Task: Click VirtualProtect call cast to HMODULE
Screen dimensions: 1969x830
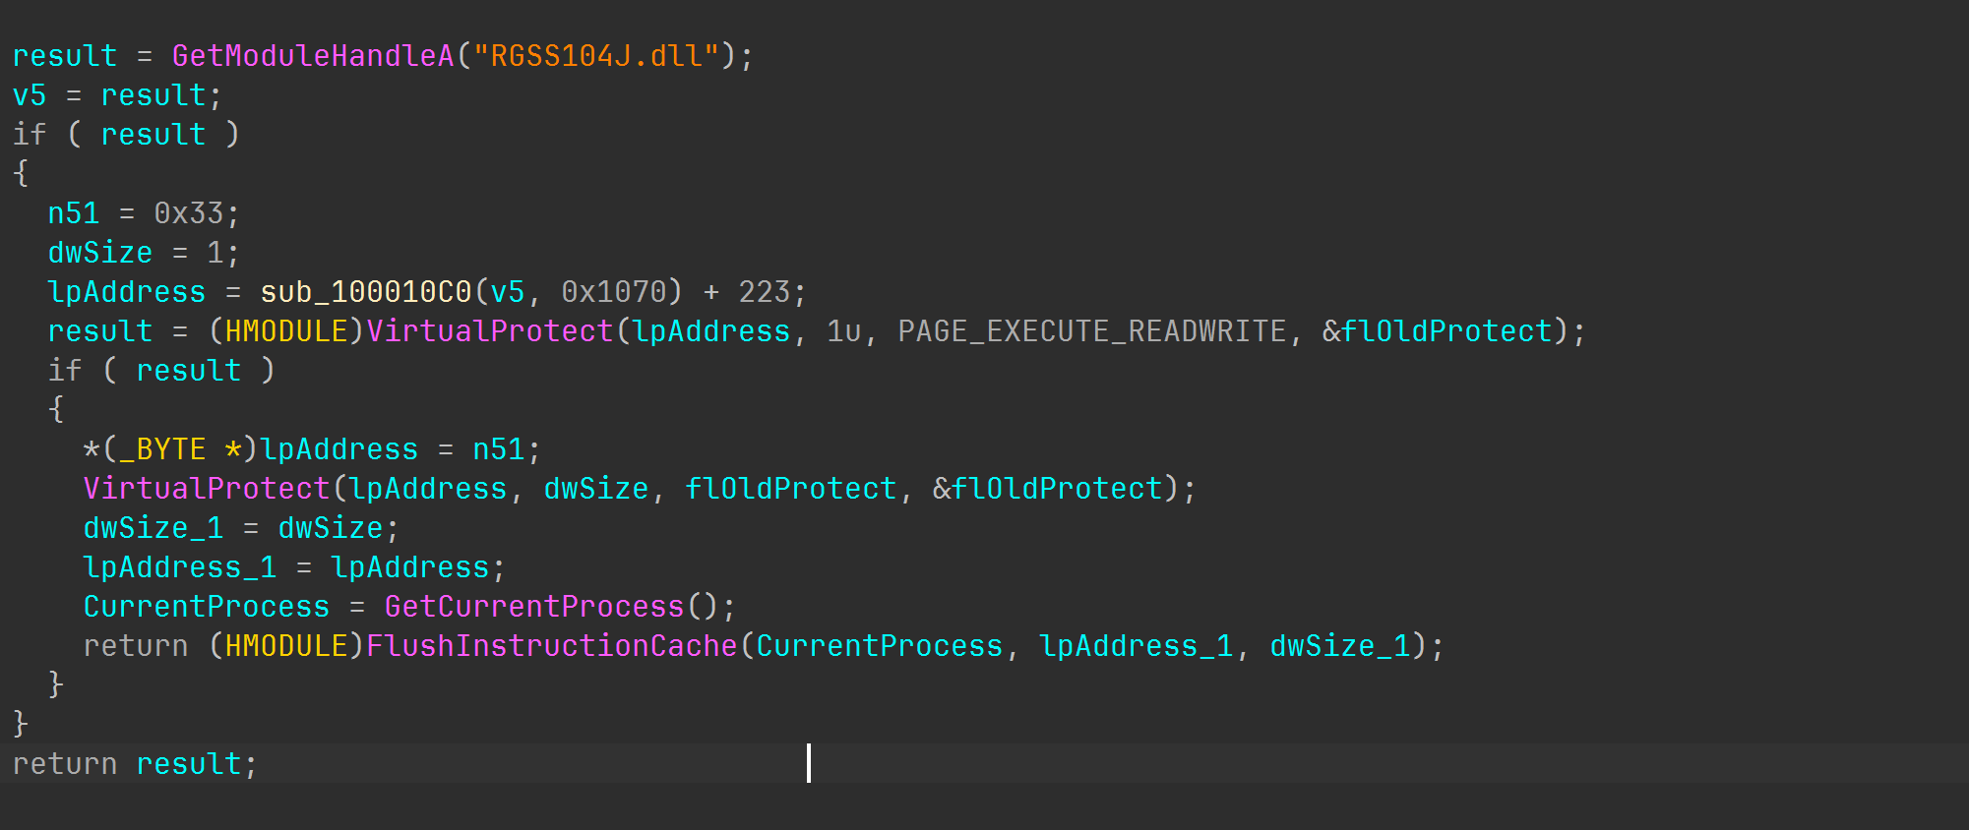Action: tap(489, 331)
